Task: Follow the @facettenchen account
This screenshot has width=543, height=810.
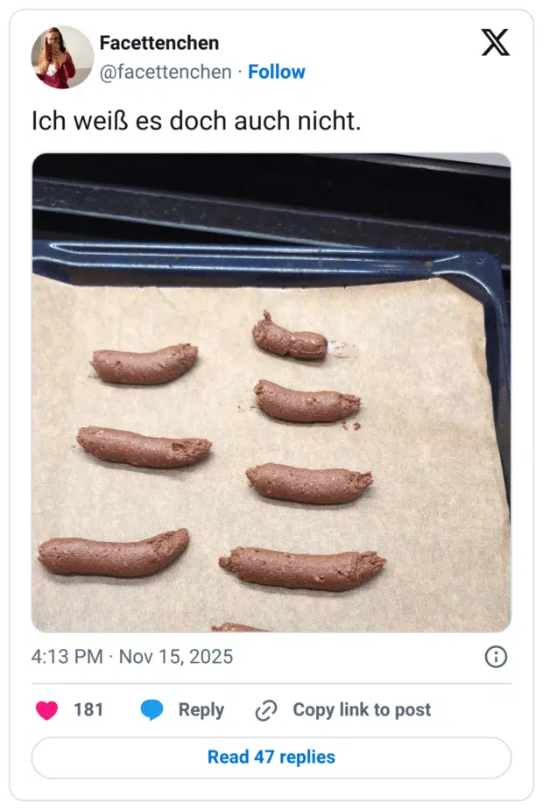Action: (x=276, y=72)
